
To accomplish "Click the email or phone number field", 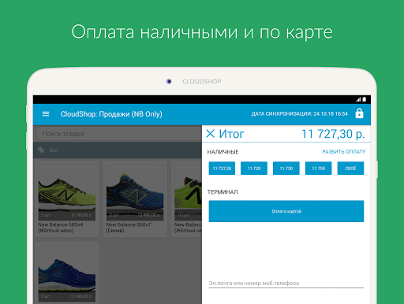I will click(x=286, y=283).
